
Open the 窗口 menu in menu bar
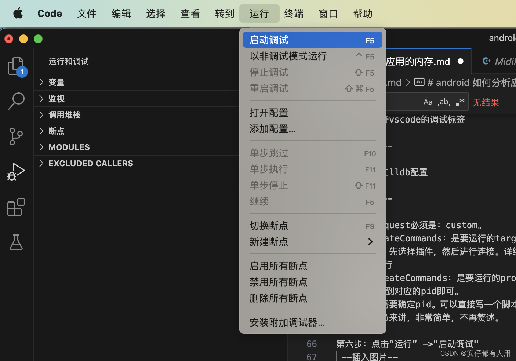click(328, 14)
